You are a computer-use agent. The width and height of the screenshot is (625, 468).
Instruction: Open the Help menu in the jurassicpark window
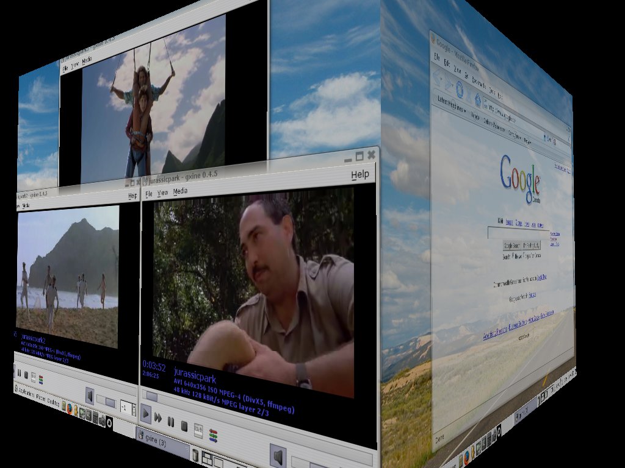360,175
